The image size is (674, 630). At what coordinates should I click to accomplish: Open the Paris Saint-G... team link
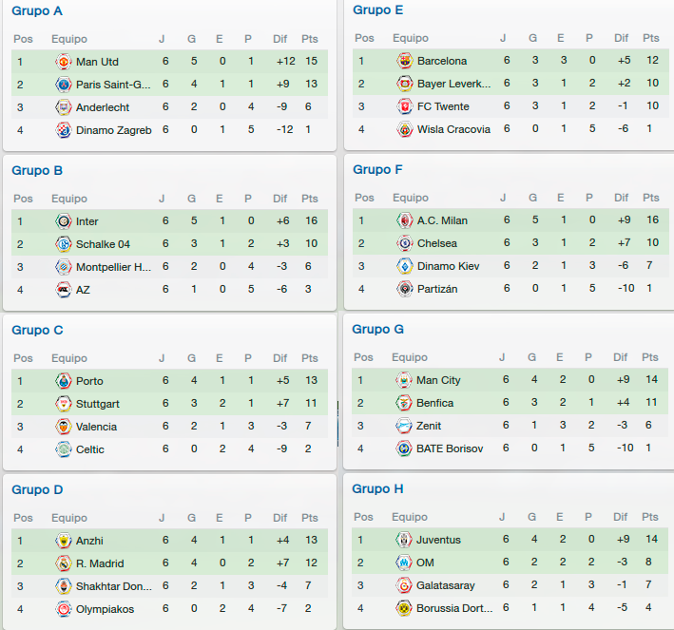pyautogui.click(x=113, y=85)
